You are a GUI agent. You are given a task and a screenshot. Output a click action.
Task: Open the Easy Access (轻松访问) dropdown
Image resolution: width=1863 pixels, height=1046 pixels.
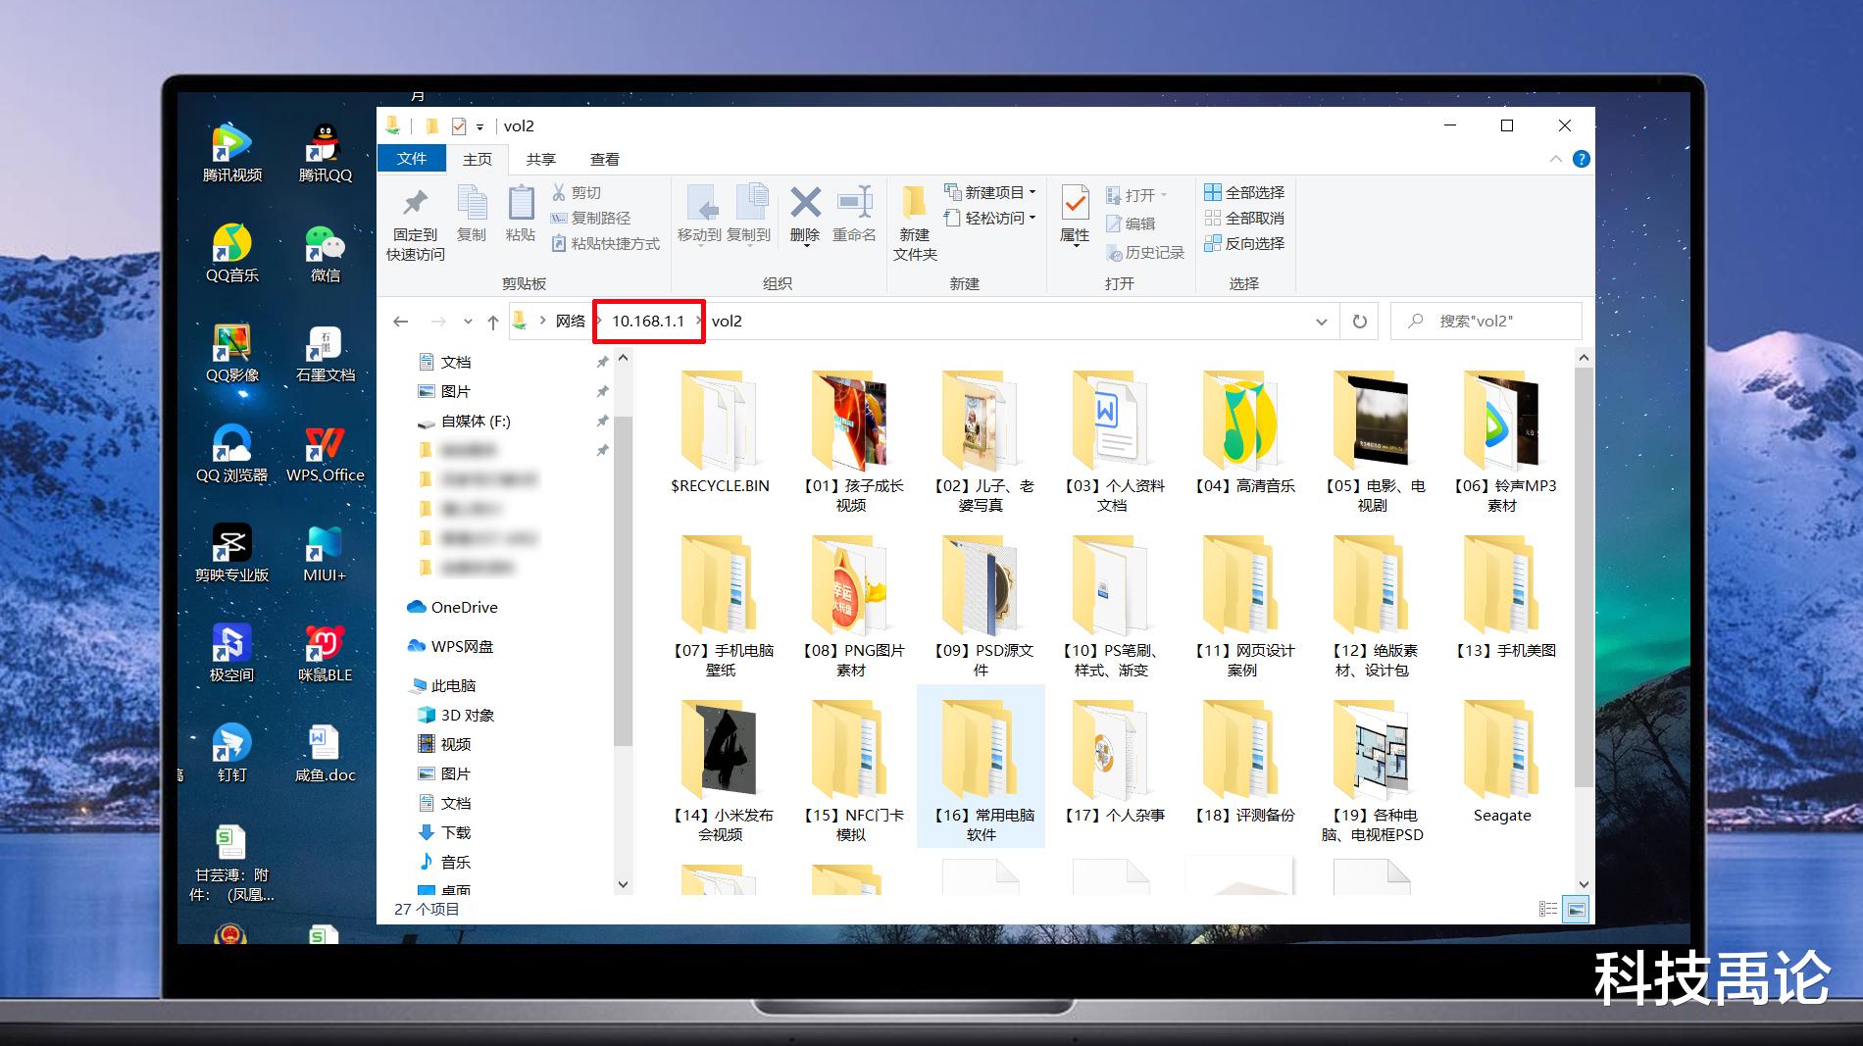(x=990, y=218)
